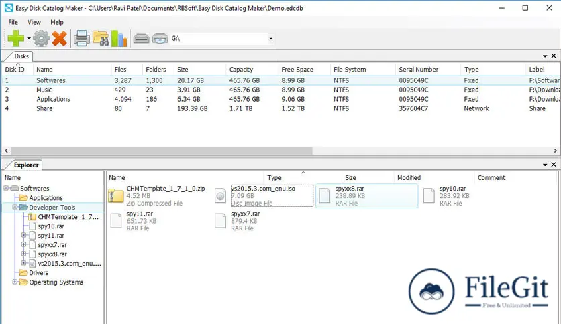Expand the spyxx8.rar tree node
The image size is (561, 324).
tap(23, 254)
